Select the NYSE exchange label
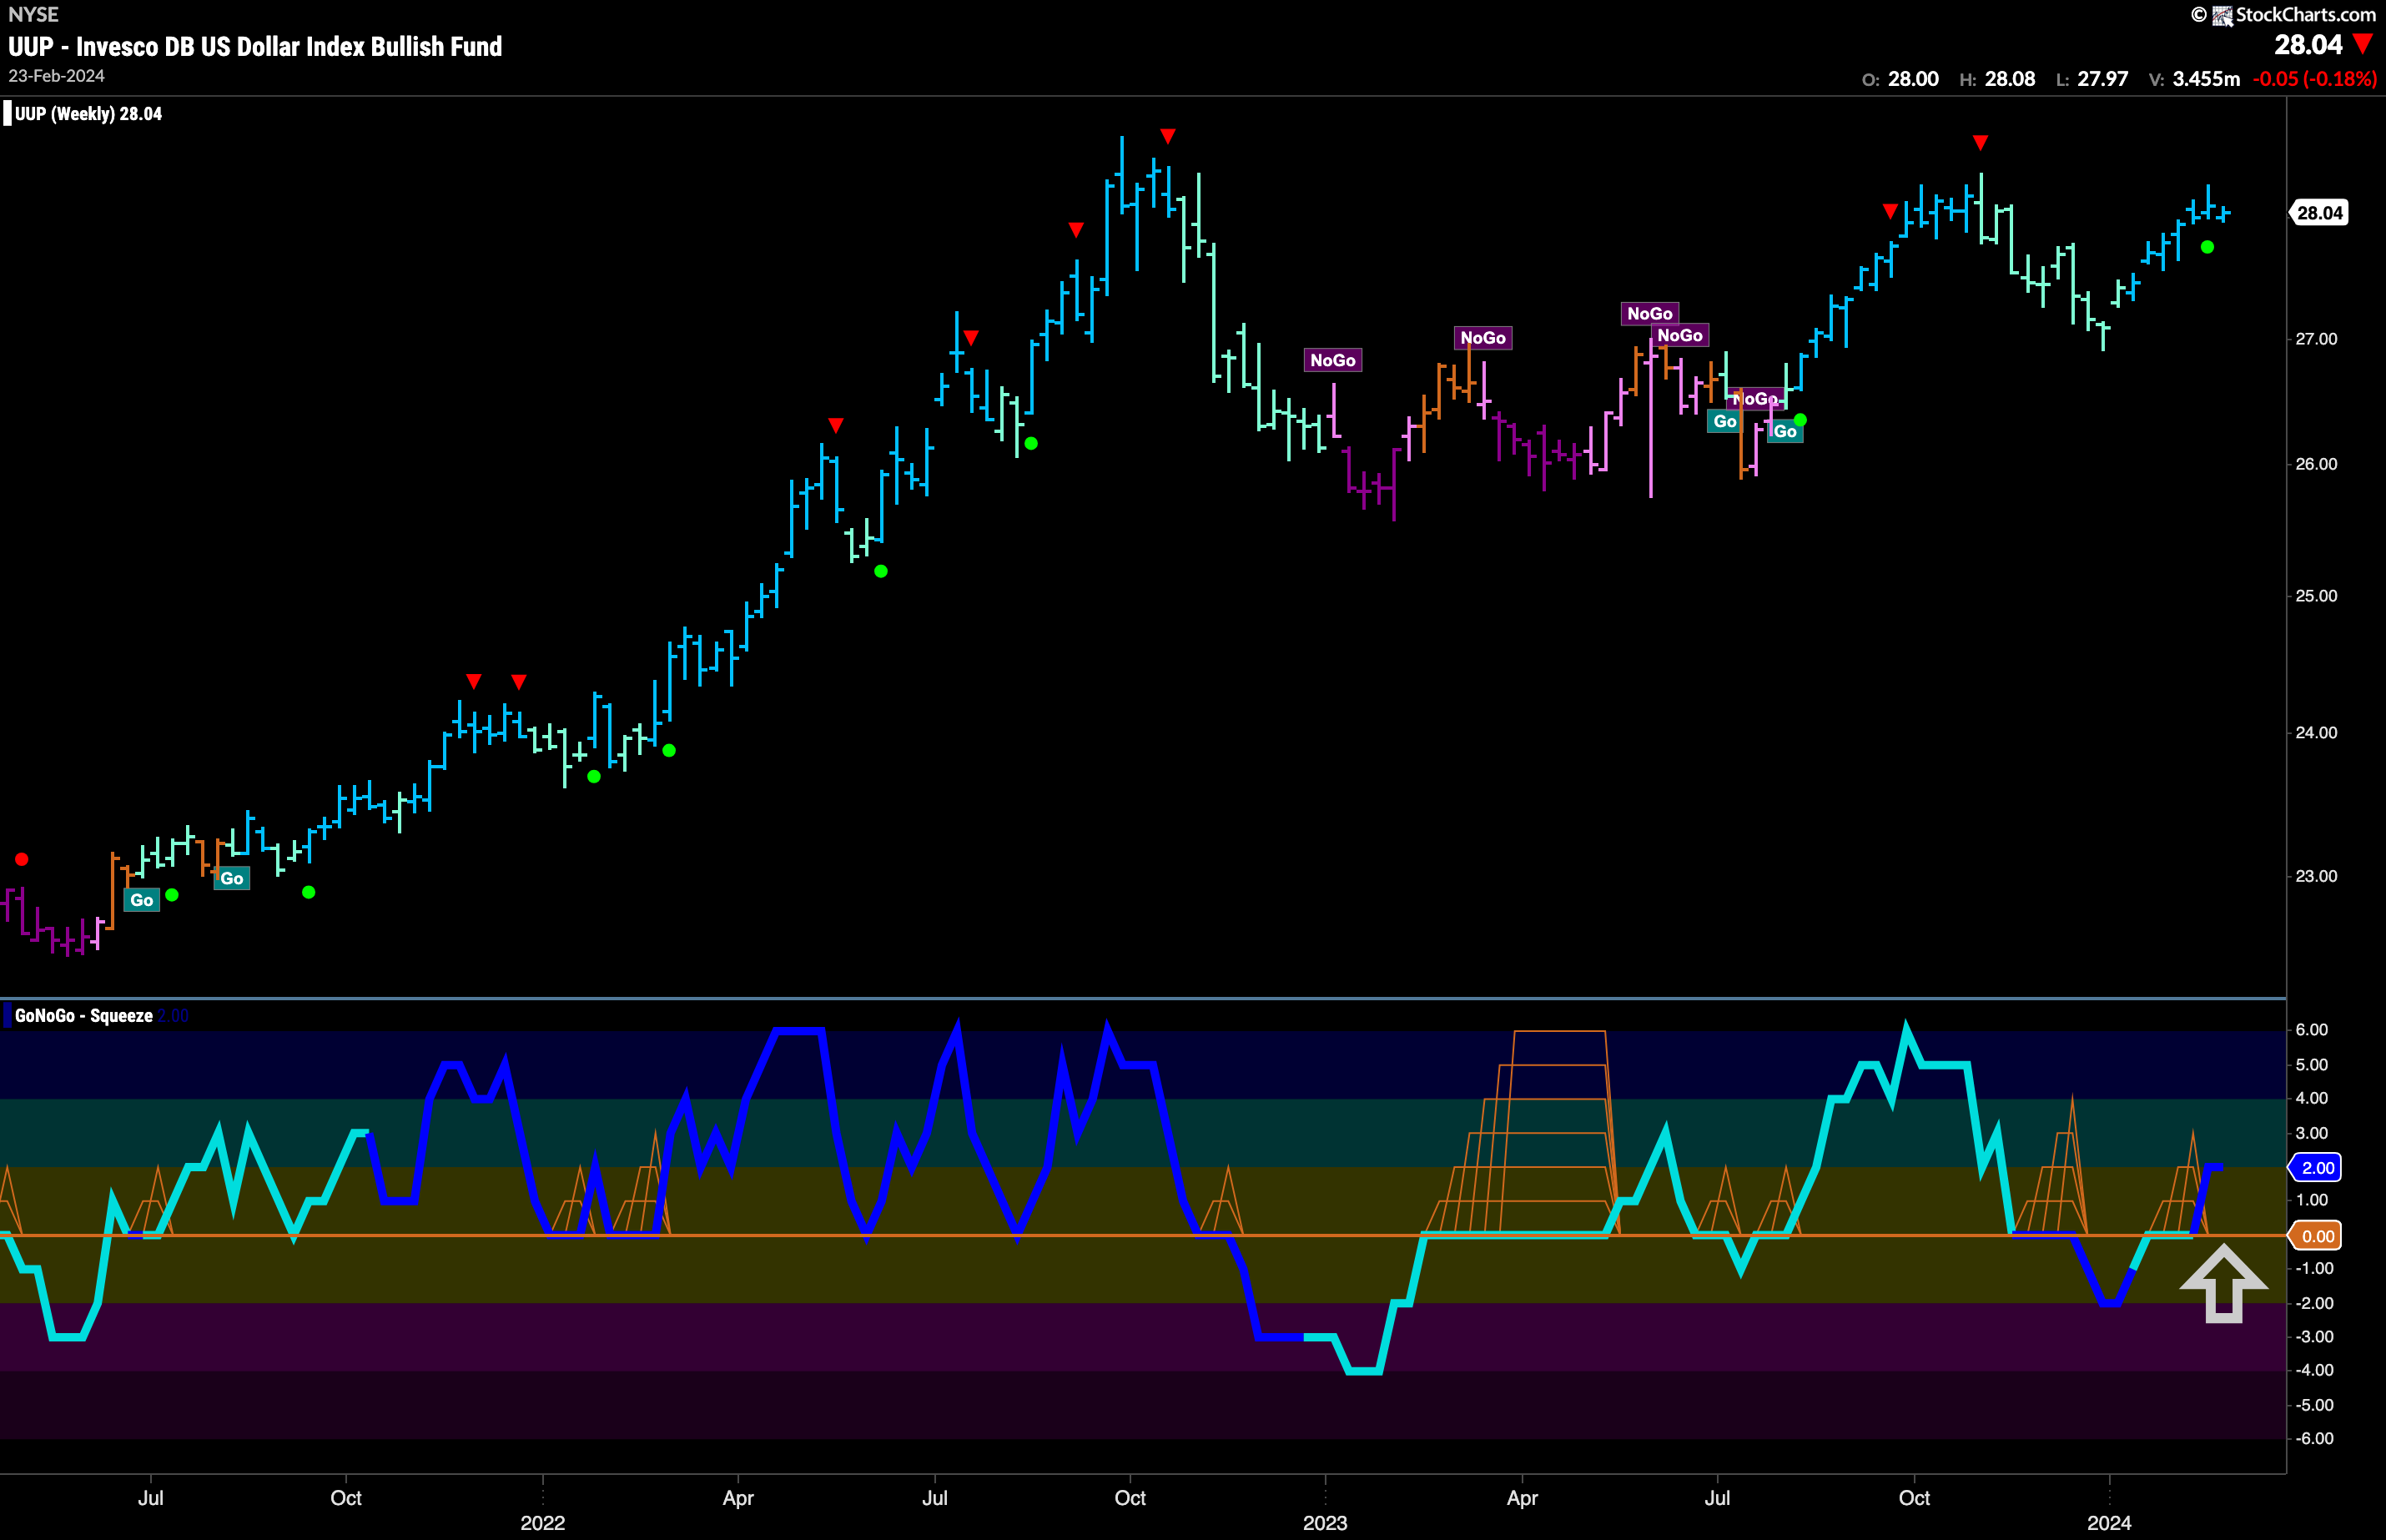2386x1540 pixels. [33, 14]
